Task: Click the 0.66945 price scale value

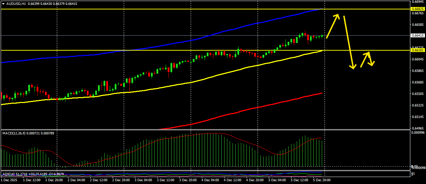Action: (x=418, y=2)
